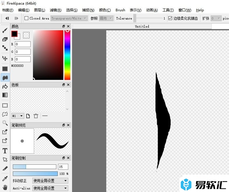Open the 表示(V) view menu

pyautogui.click(x=136, y=10)
